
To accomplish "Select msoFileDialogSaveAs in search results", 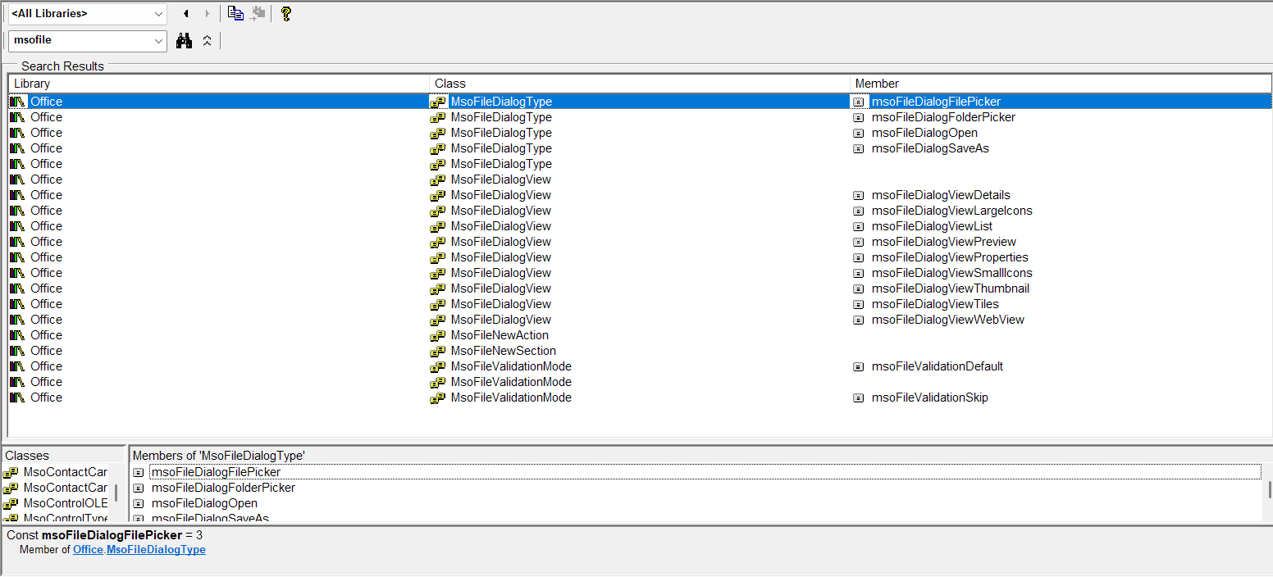I will coord(930,148).
